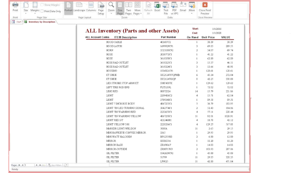Click the Print icon
The width and height of the screenshot is (292, 173).
15,7
